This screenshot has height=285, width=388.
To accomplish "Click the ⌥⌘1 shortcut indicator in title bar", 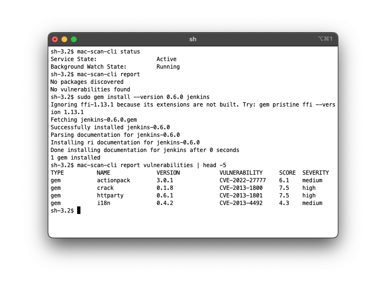I will point(325,39).
